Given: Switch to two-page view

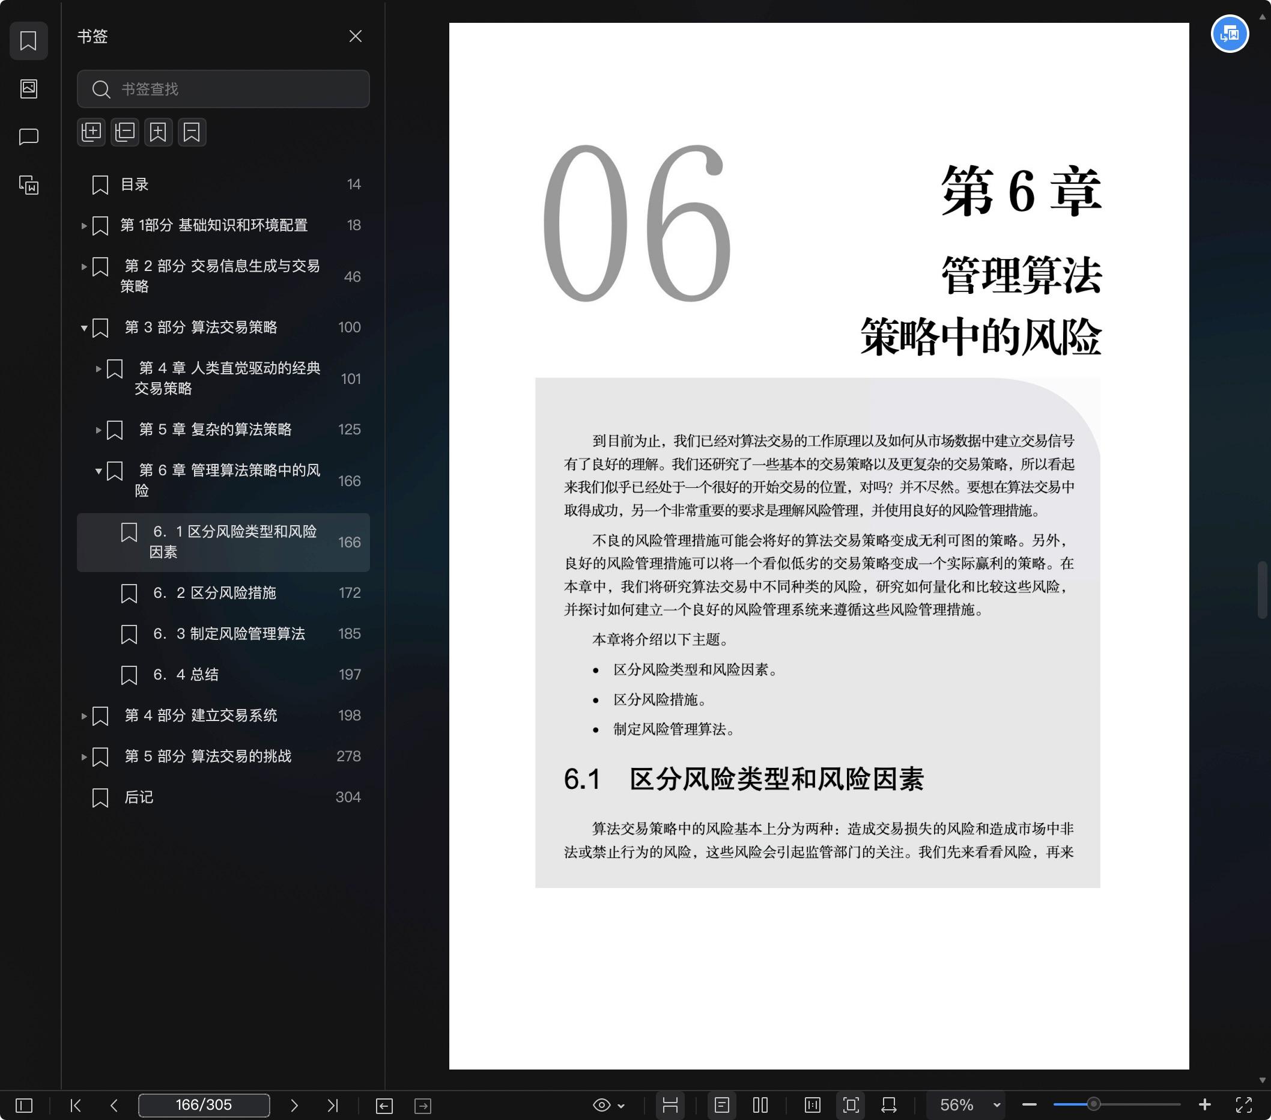Looking at the screenshot, I should 760,1105.
